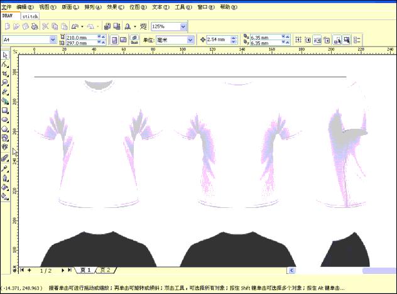Screen dimensions: 397x294
Task: Choose the Ellipse tool
Action: 5,119
